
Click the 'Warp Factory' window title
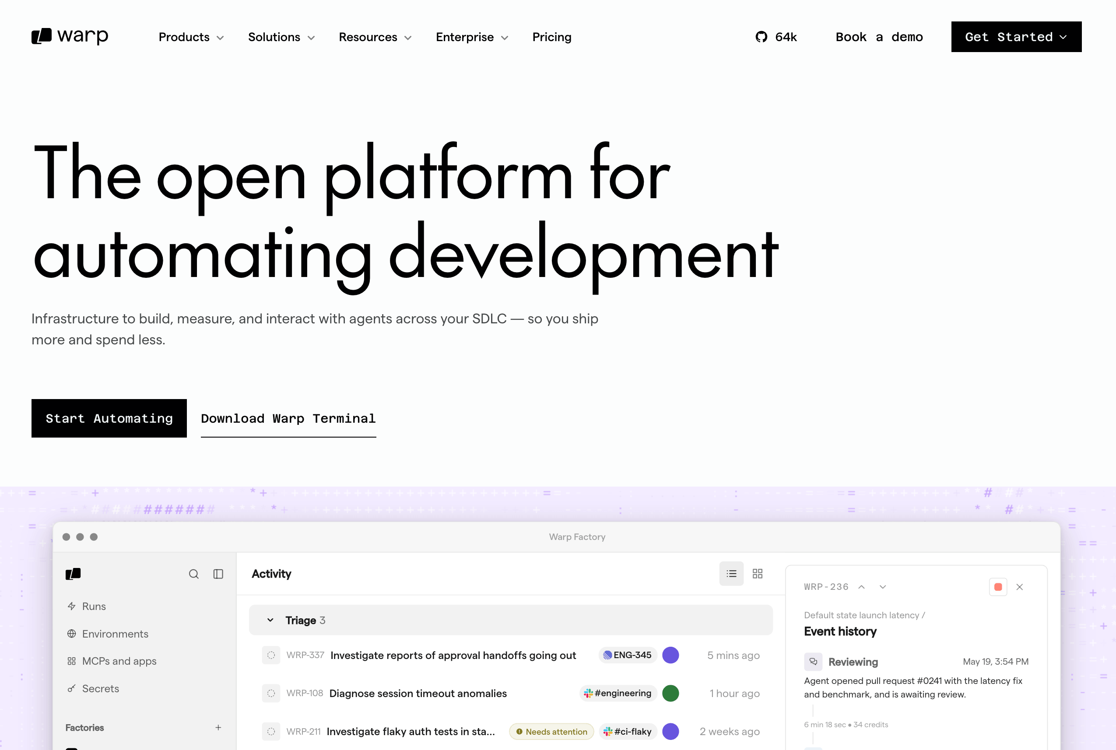(x=577, y=536)
